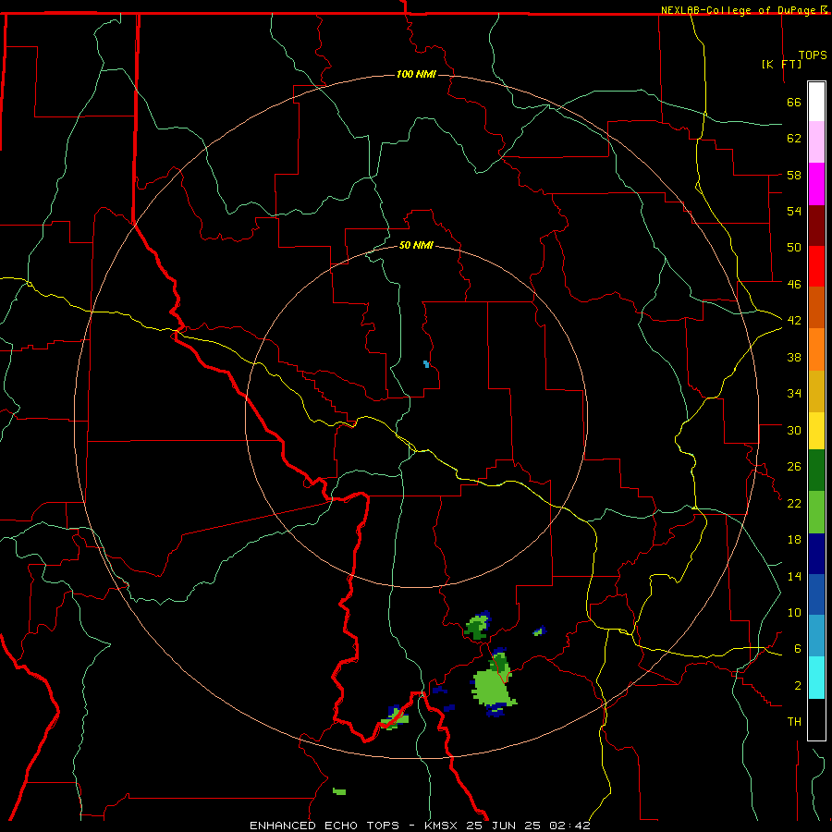Click the [K FT] units label
The width and height of the screenshot is (832, 832).
click(x=781, y=64)
